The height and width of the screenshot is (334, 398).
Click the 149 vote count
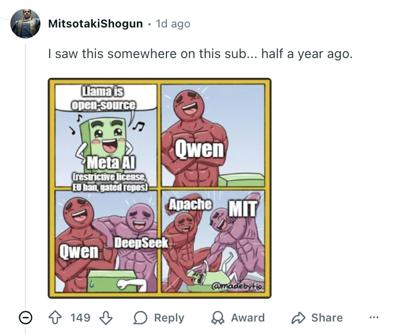(80, 317)
